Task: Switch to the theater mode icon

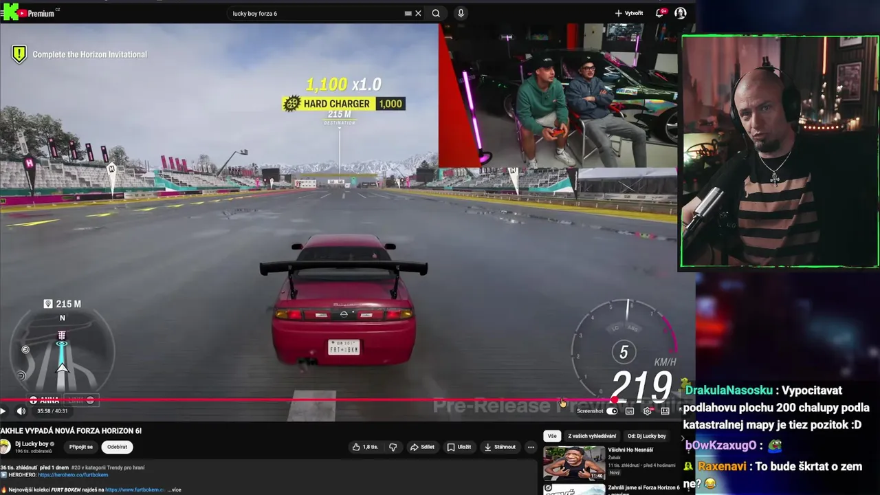Action: point(665,411)
